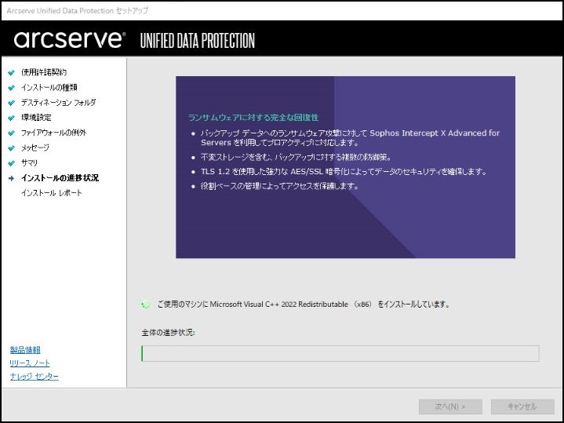Click the Microsoft Visual C++ 2022 Redistributable status message
The width and height of the screenshot is (564, 423).
click(x=304, y=304)
